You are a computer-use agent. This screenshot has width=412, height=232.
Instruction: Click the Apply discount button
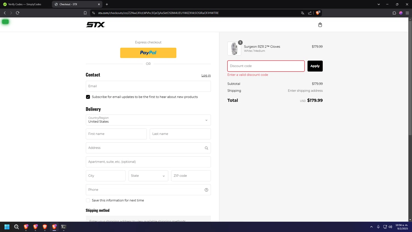315,66
